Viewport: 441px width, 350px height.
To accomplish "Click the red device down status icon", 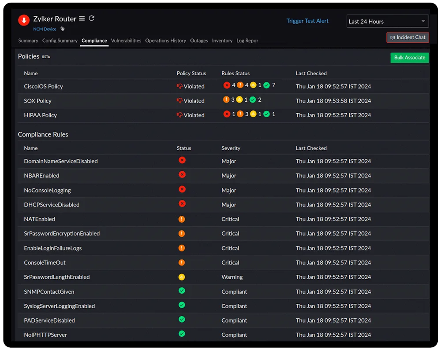I will [x=23, y=20].
